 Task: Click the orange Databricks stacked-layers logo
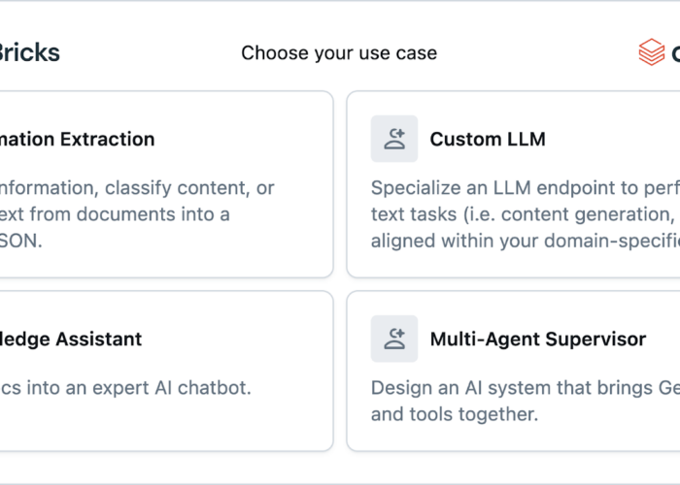(652, 52)
